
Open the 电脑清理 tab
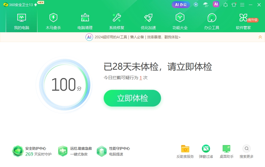[85, 21]
